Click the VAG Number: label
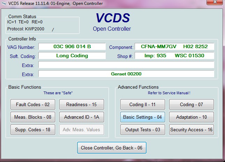Screen dimensions: 225x162 pos(21,47)
